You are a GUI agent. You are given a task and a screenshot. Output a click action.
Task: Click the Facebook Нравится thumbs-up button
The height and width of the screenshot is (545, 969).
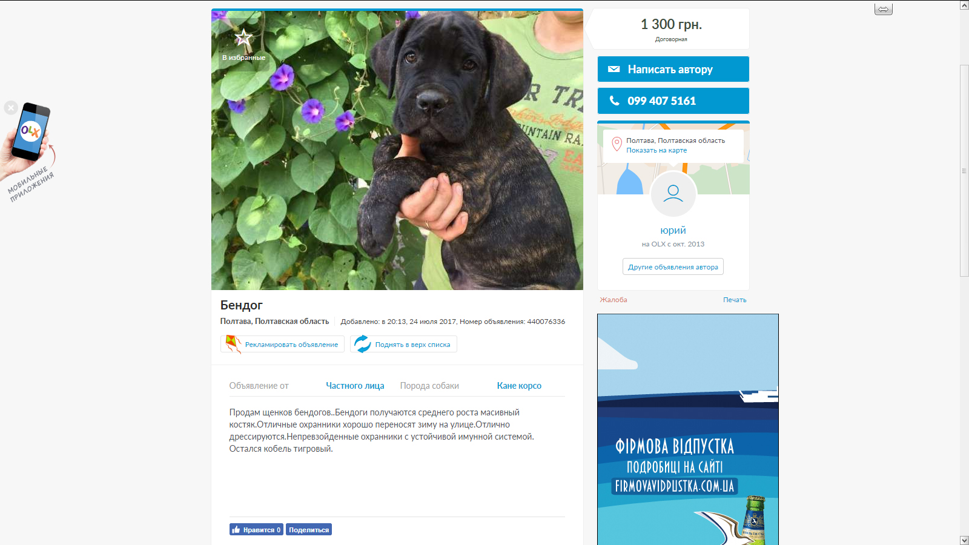click(256, 529)
